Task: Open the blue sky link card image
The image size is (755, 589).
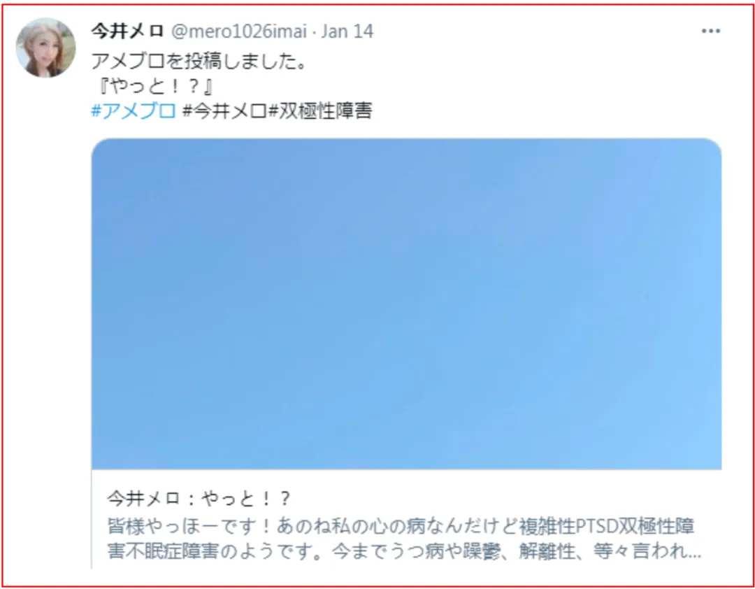Action: (406, 304)
